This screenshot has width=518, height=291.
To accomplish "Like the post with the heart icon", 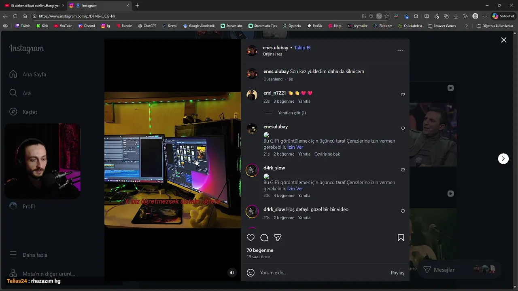I will 251,238.
